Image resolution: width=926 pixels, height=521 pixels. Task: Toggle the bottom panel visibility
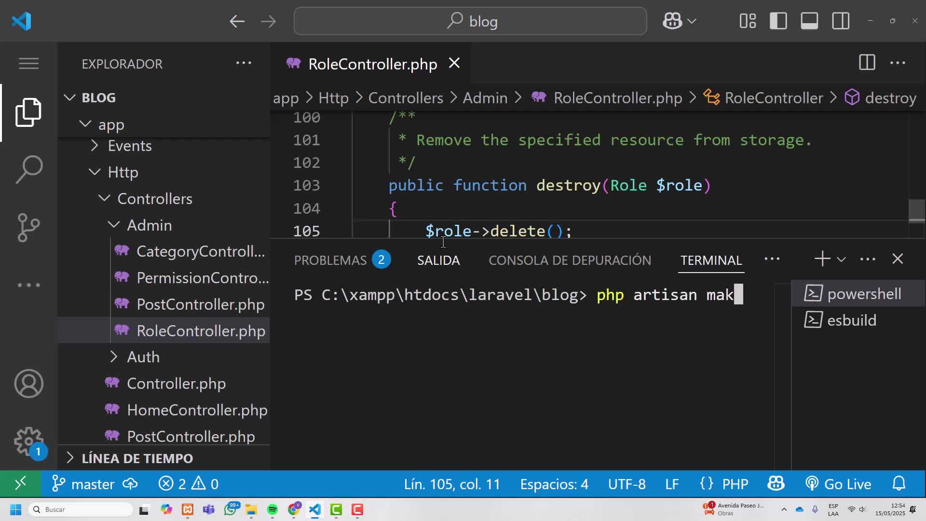809,21
